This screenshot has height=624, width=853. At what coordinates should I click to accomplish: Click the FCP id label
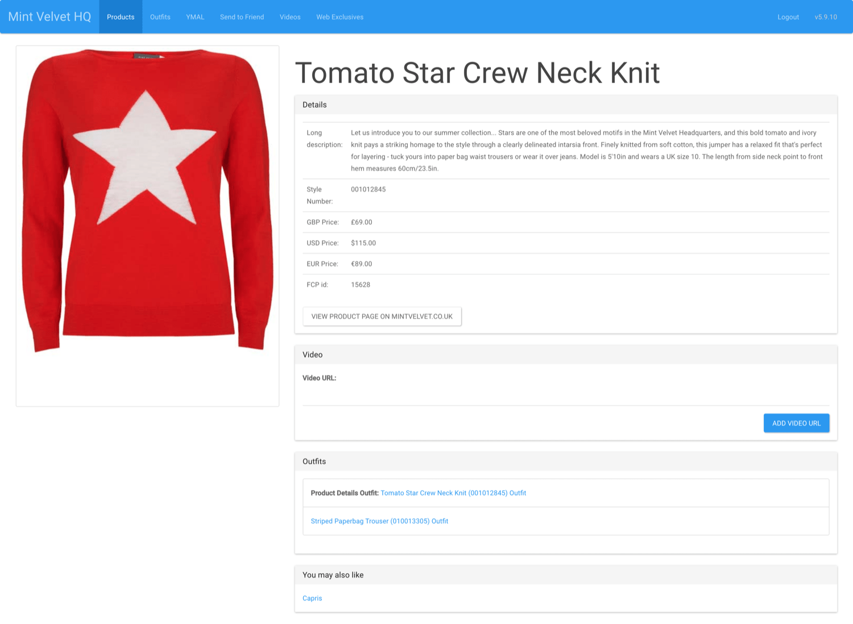point(317,285)
